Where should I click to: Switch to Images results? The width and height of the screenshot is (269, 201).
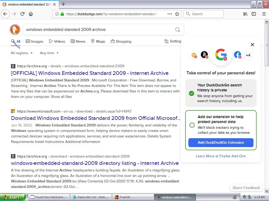coord(34,41)
